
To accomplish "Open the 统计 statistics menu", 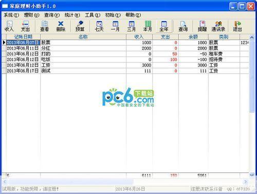I will pos(72,15).
